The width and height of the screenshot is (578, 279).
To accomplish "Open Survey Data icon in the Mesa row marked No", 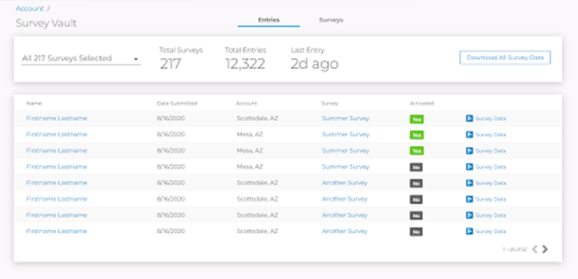I will pyautogui.click(x=469, y=167).
